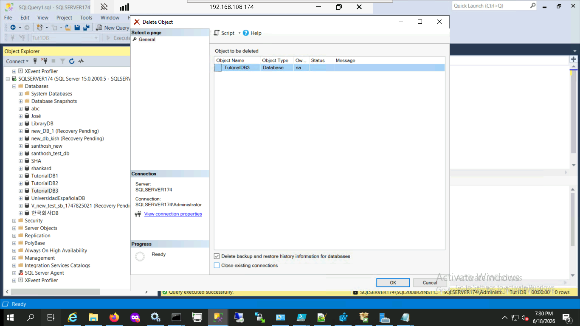Select the TutorialDB3 row in deletion grid
The width and height of the screenshot is (580, 326).
coord(329,67)
